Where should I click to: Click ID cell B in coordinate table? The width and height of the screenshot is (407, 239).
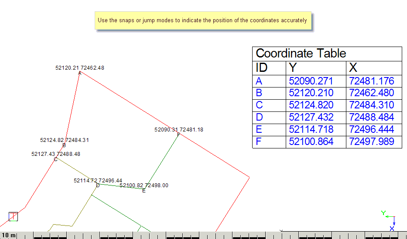(x=269, y=93)
